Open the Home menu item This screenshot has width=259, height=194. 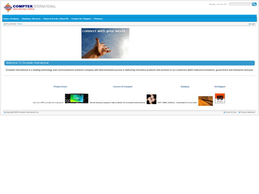coord(6,19)
